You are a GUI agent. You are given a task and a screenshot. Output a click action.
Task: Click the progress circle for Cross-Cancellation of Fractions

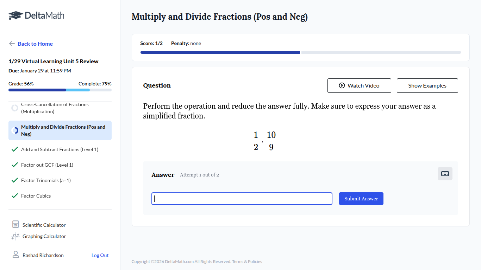14,108
